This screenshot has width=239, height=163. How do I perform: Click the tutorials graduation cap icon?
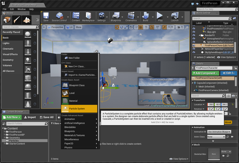pos(197,4)
